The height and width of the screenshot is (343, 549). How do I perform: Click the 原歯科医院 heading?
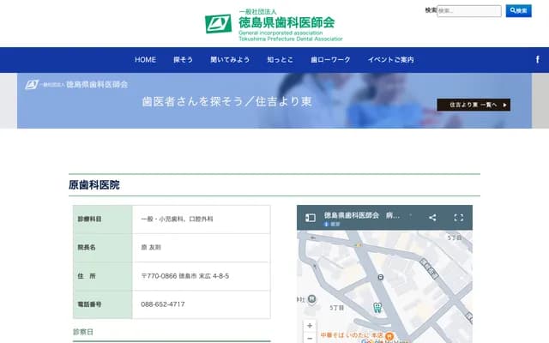point(94,185)
